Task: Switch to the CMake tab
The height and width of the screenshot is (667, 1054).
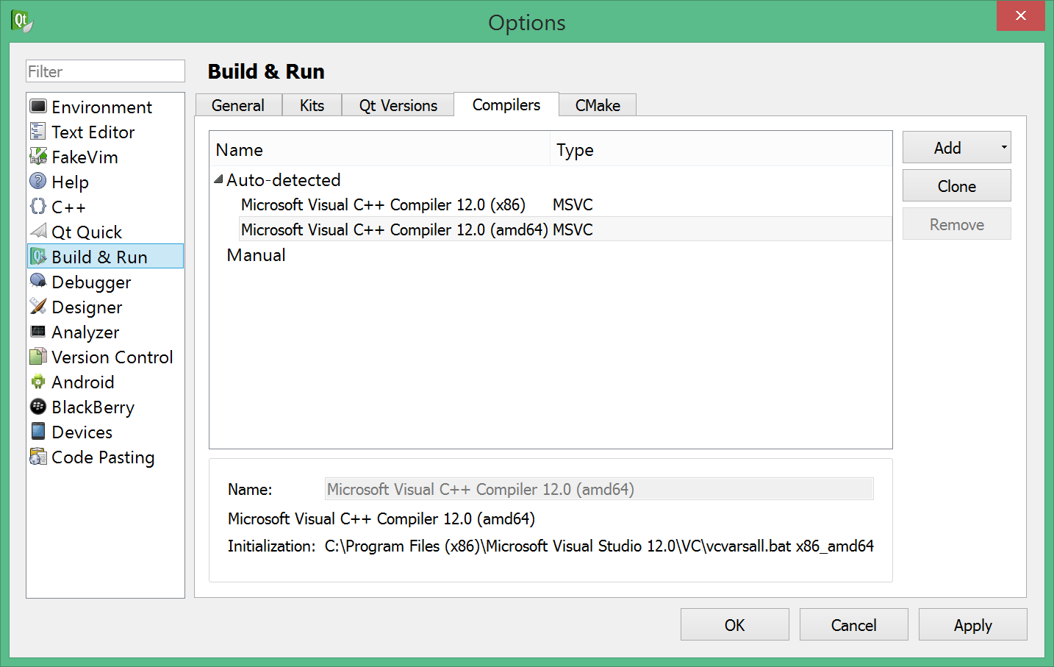Action: [x=598, y=105]
